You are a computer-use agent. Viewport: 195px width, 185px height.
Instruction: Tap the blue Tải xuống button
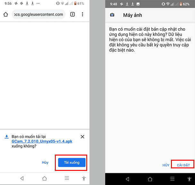72,163
